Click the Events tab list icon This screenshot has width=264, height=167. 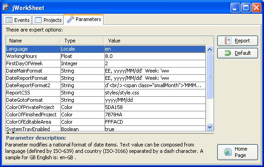(x=9, y=20)
